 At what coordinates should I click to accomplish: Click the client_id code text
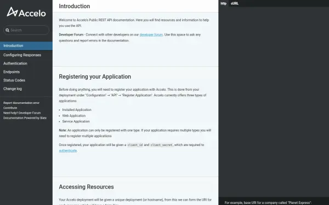tap(135, 145)
